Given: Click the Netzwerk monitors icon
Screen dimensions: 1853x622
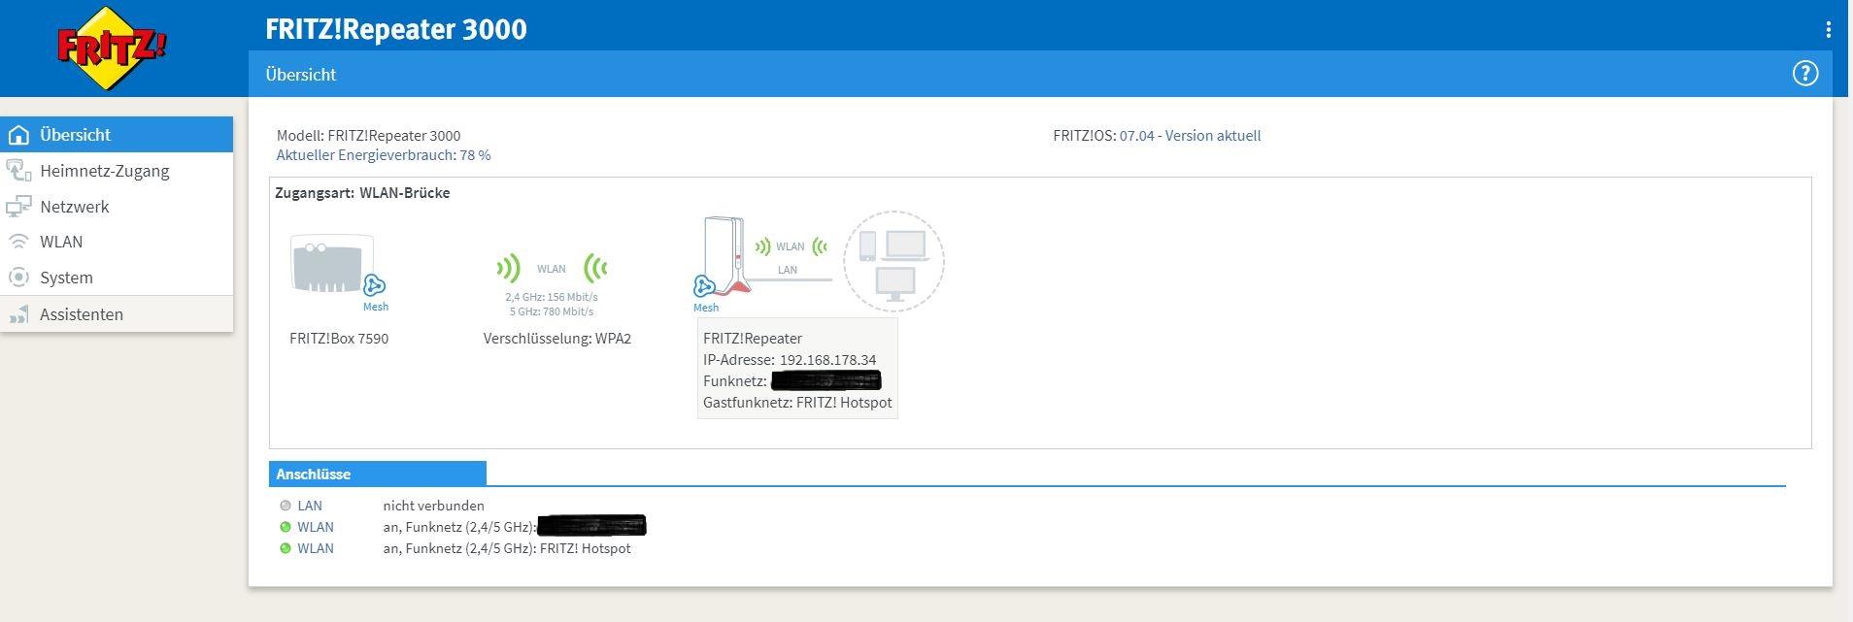Looking at the screenshot, I should point(18,207).
